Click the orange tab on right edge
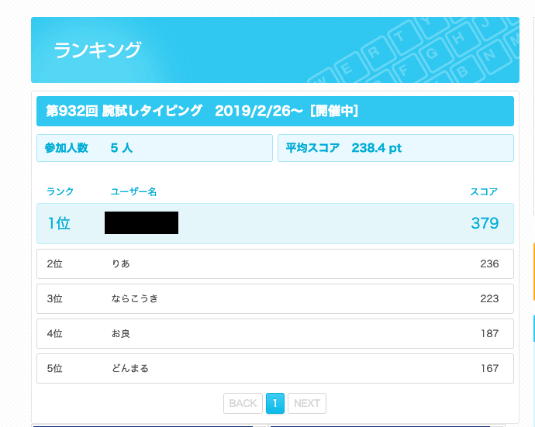 point(533,271)
